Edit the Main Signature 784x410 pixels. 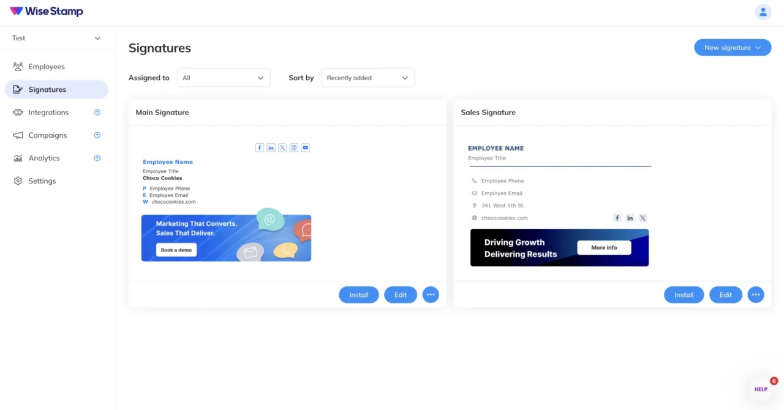click(x=401, y=295)
